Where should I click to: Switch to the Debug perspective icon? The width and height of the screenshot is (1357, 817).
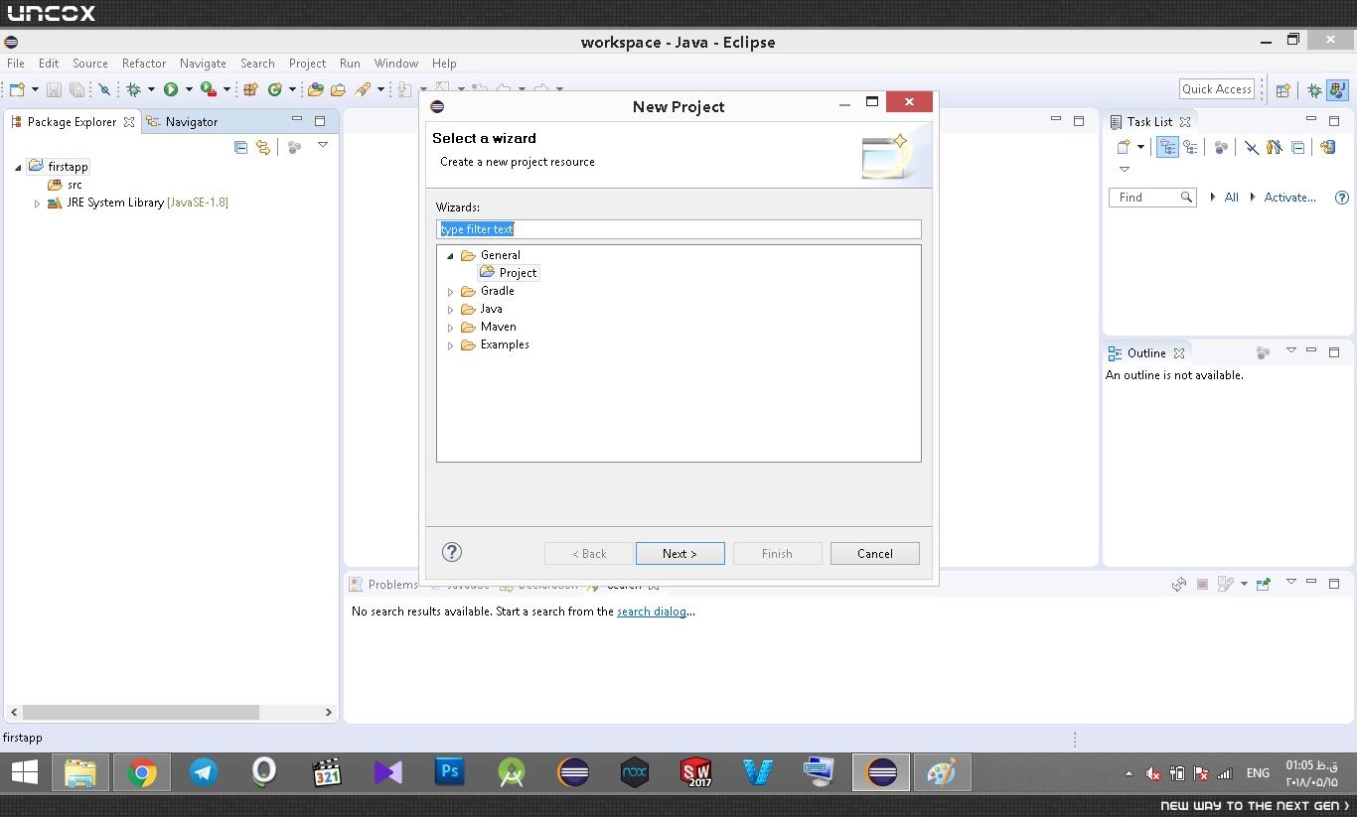pos(1314,90)
